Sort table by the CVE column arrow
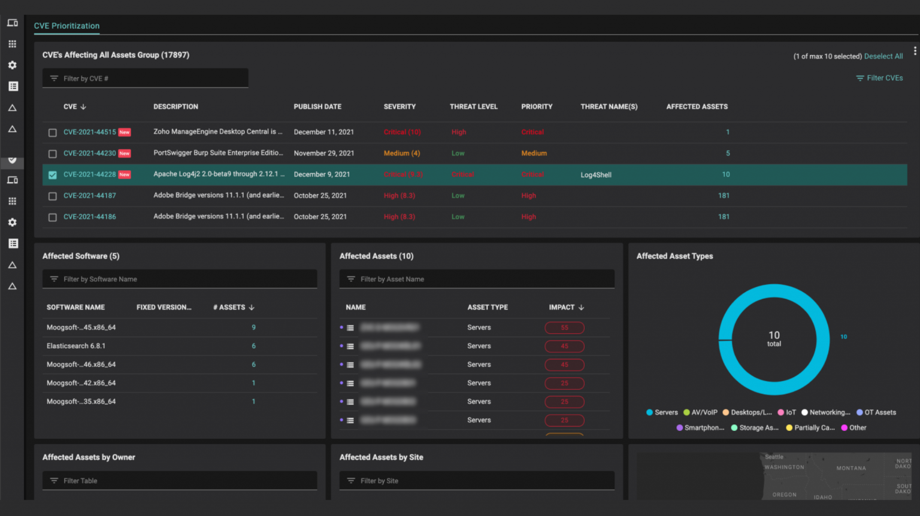Screen dimensions: 920x516 84,107
